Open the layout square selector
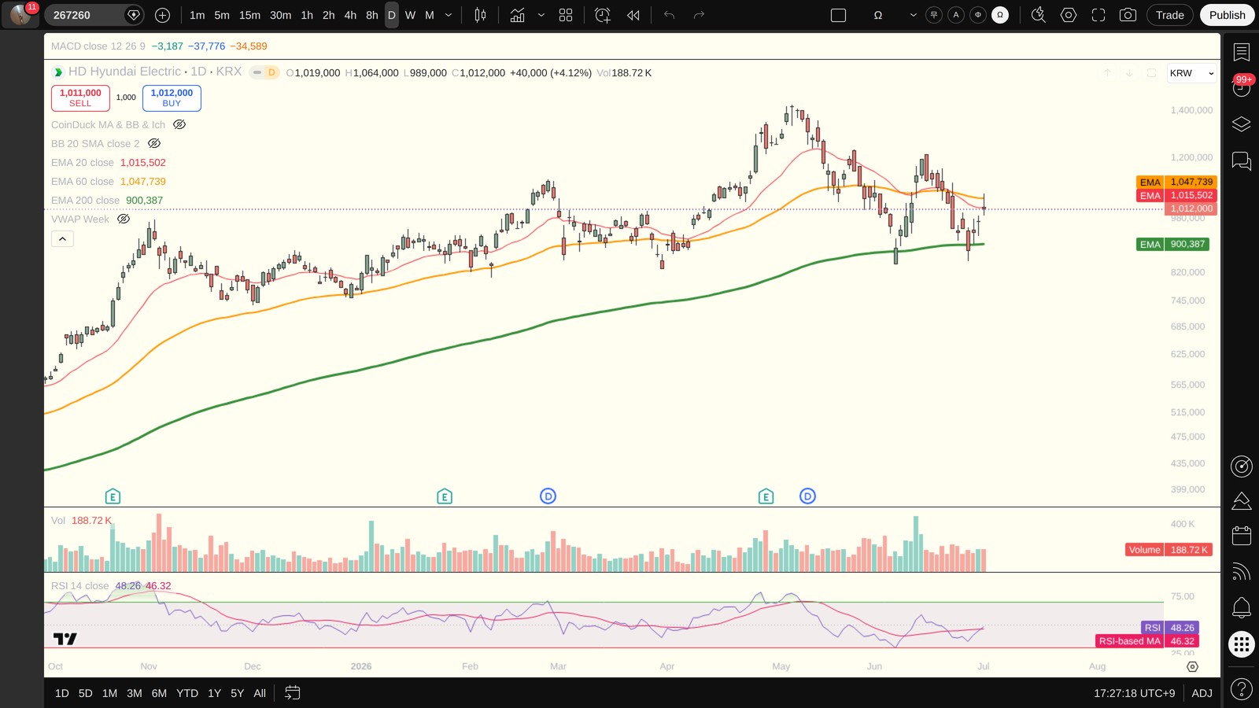The width and height of the screenshot is (1259, 708). [838, 15]
